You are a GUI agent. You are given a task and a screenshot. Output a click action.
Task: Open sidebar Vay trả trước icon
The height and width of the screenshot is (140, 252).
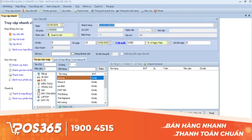pyautogui.click(x=10, y=39)
